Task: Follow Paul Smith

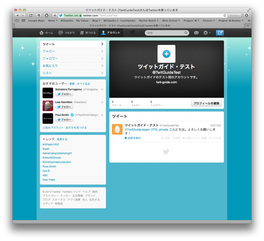Action: click(x=64, y=120)
